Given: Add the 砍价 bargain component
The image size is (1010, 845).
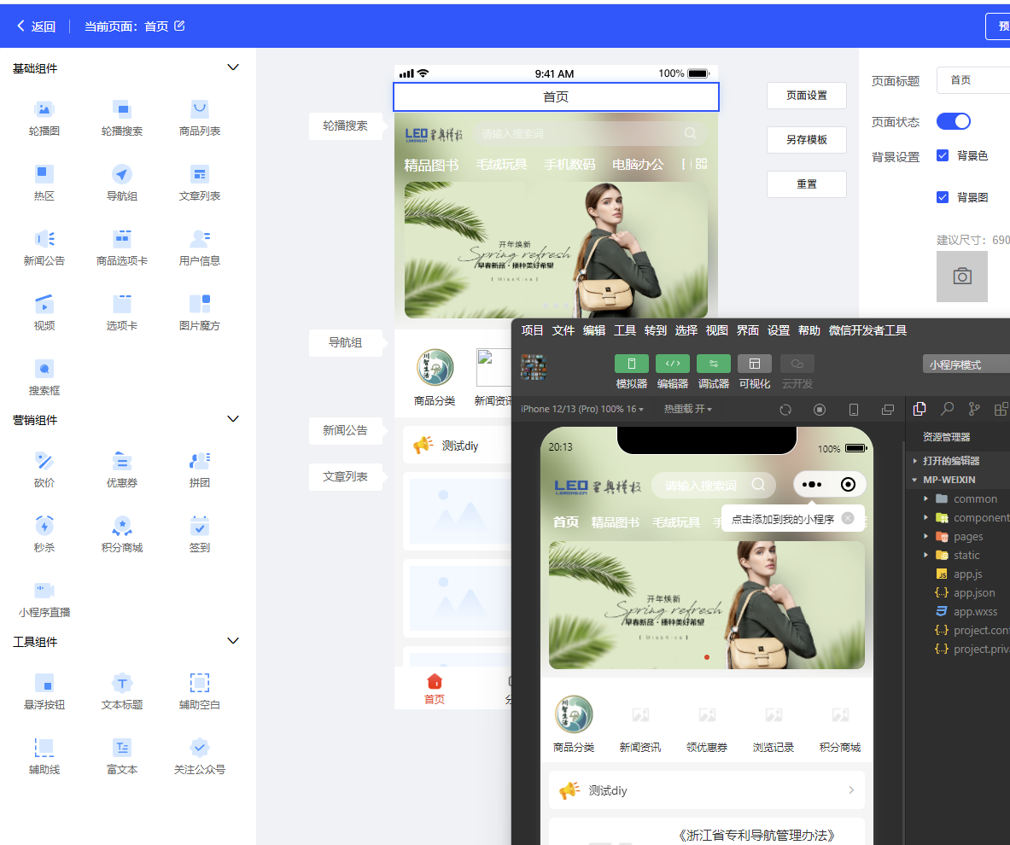Looking at the screenshot, I should pyautogui.click(x=44, y=470).
